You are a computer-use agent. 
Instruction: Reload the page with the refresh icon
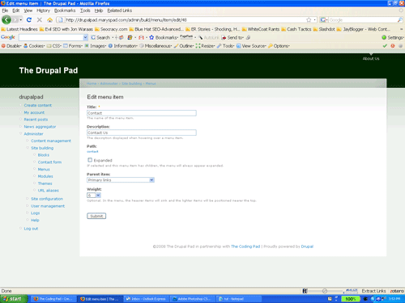point(29,19)
